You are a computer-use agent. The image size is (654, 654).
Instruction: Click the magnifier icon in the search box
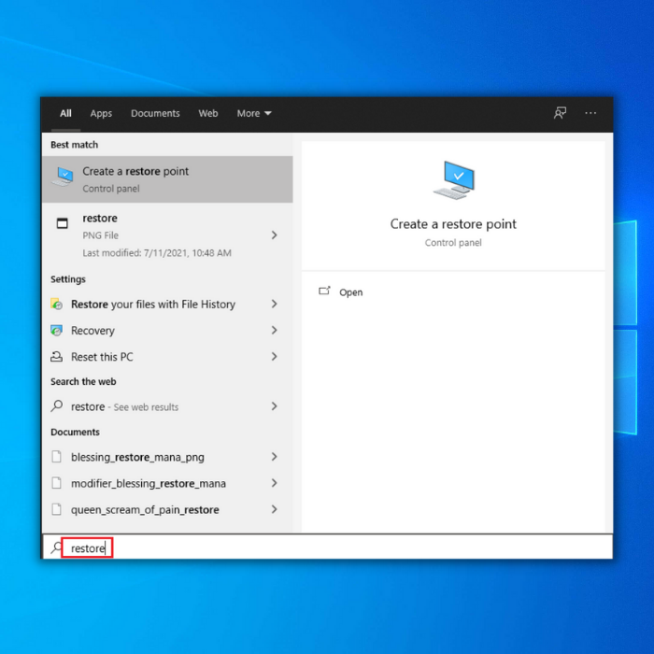click(x=56, y=547)
